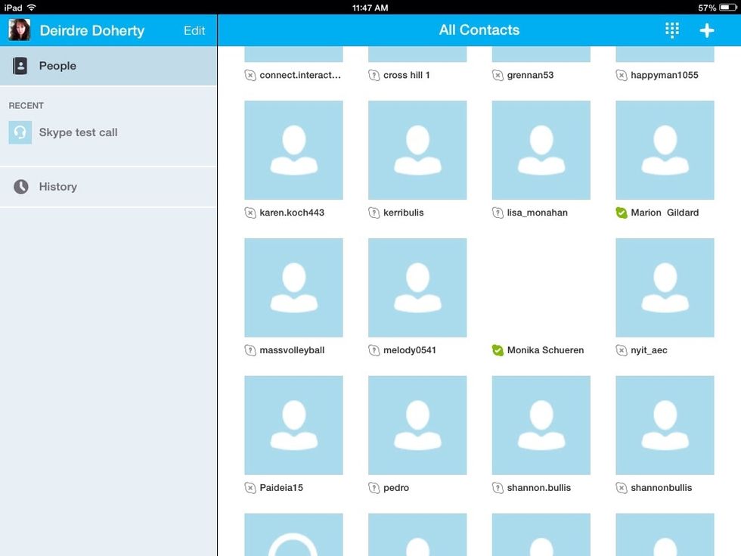The image size is (741, 556).
Task: Tap the status icon beside Marion Gildard
Action: [x=622, y=213]
